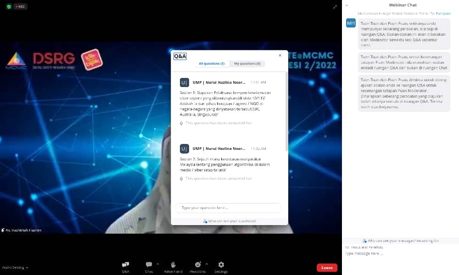The height and width of the screenshot is (275, 459).
Task: Focus the 'Type your question here' field
Action: click(x=228, y=208)
